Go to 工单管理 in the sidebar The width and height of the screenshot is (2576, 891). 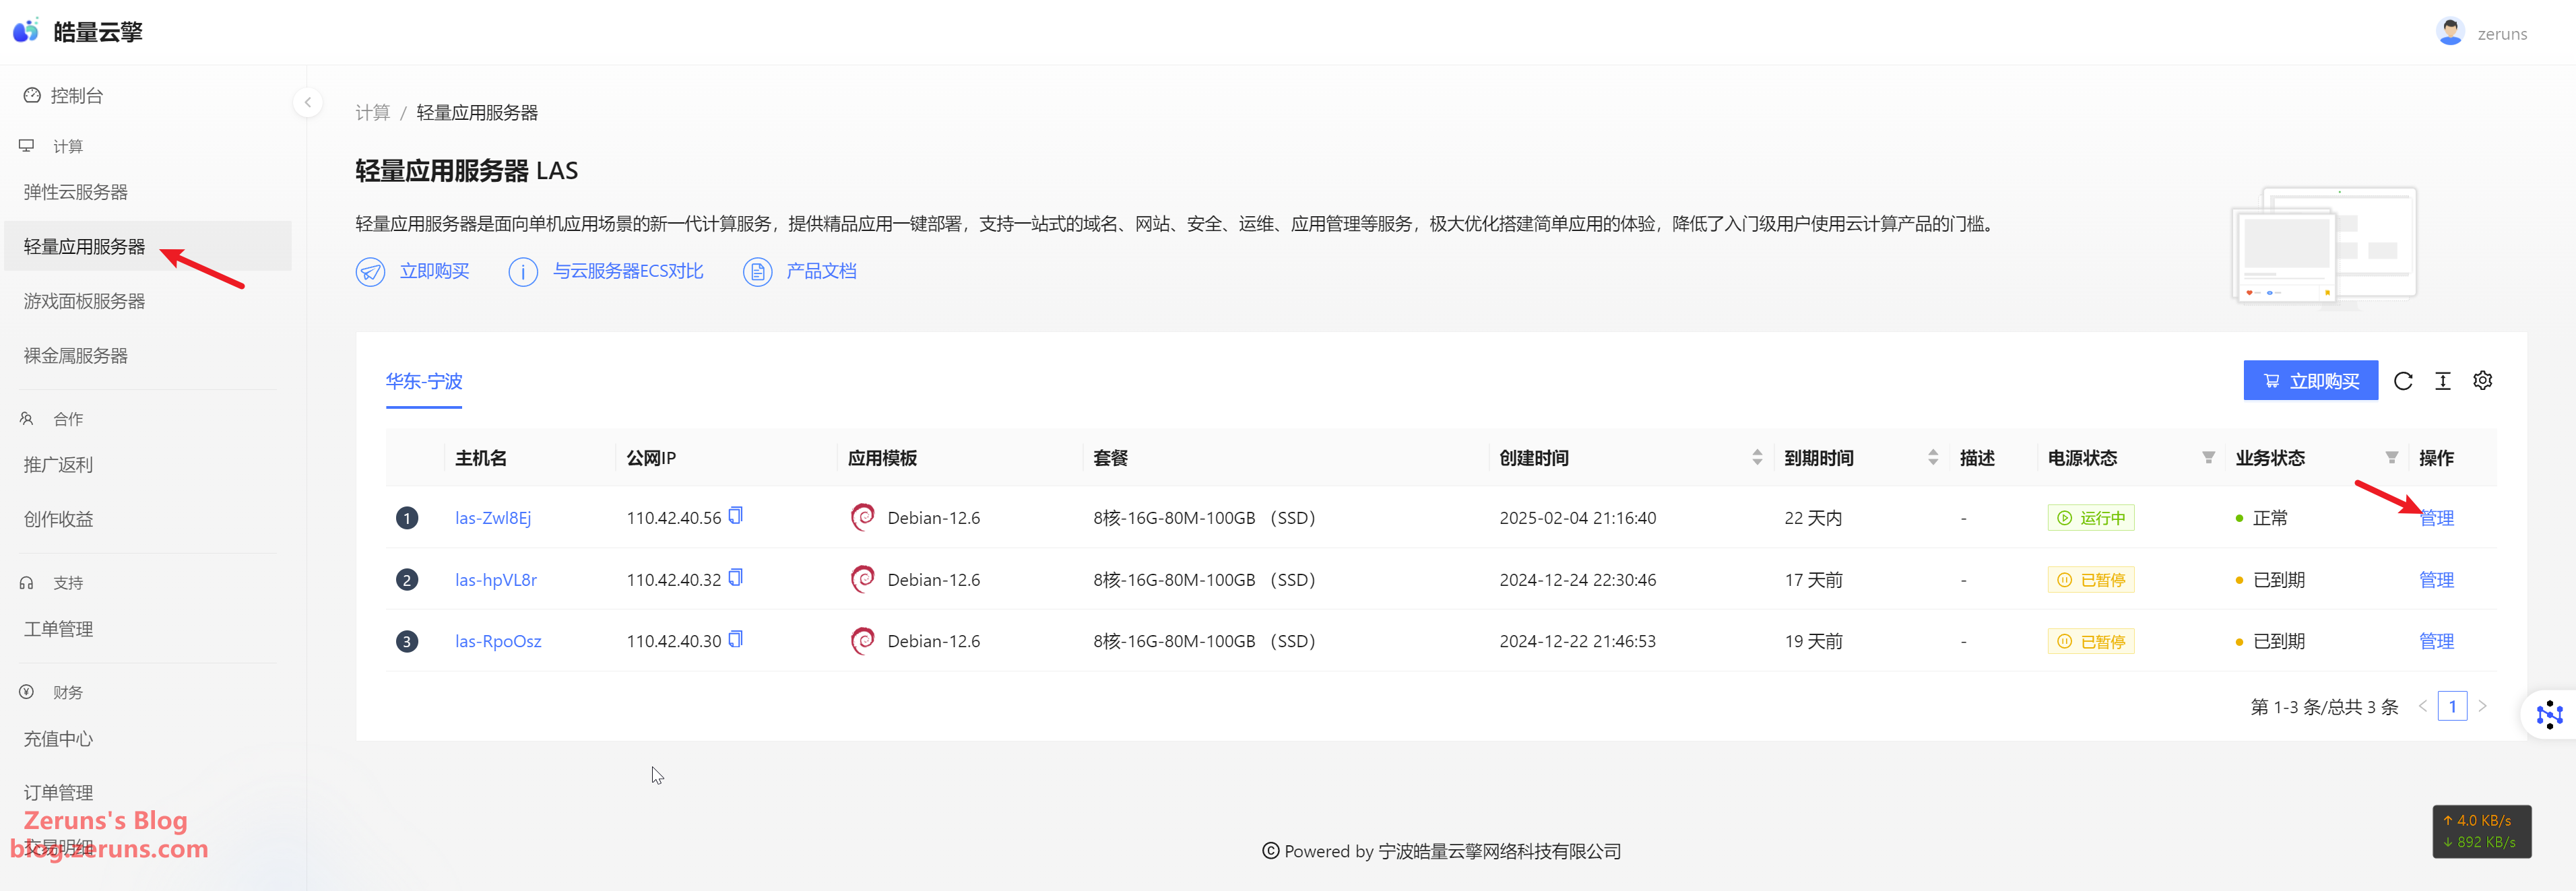[58, 629]
